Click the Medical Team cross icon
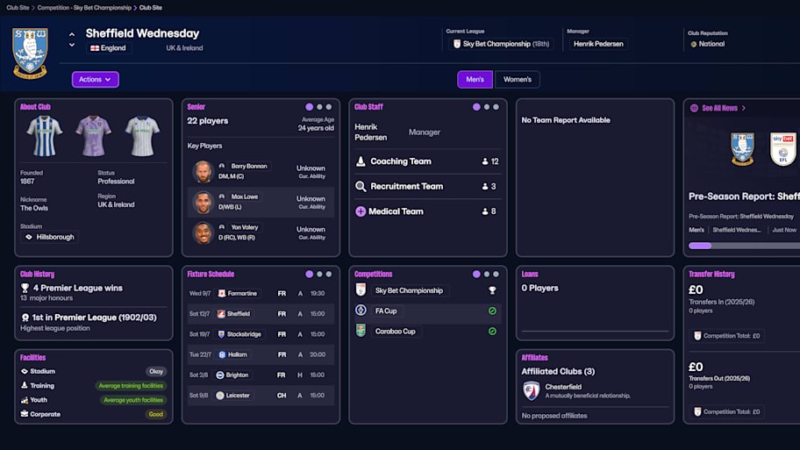800x450 pixels. [x=361, y=211]
